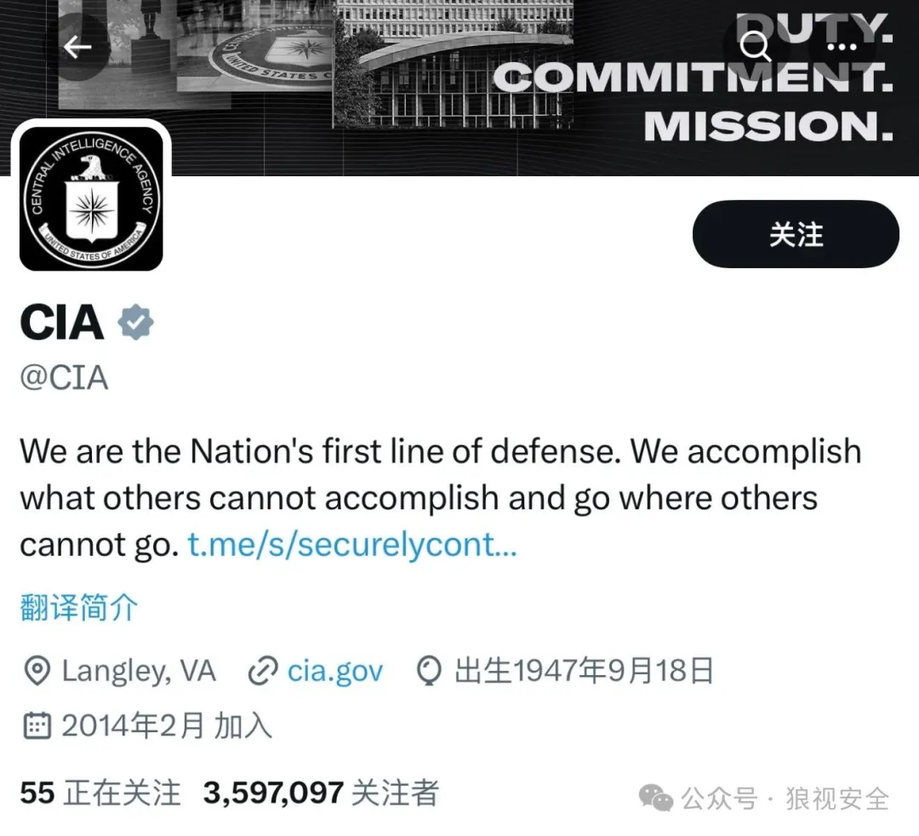919x836 pixels.
Task: Open the CIA seal profile picture
Action: click(91, 198)
